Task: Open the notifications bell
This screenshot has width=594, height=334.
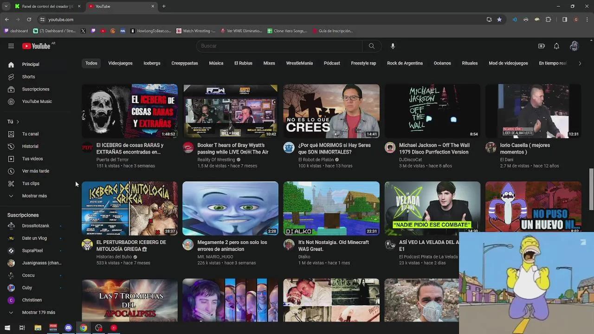Action: tap(556, 46)
